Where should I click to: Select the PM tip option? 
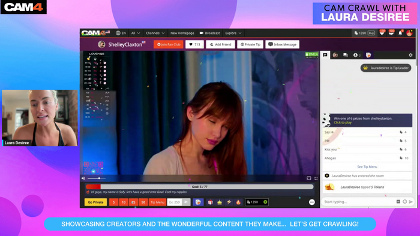(x=367, y=141)
